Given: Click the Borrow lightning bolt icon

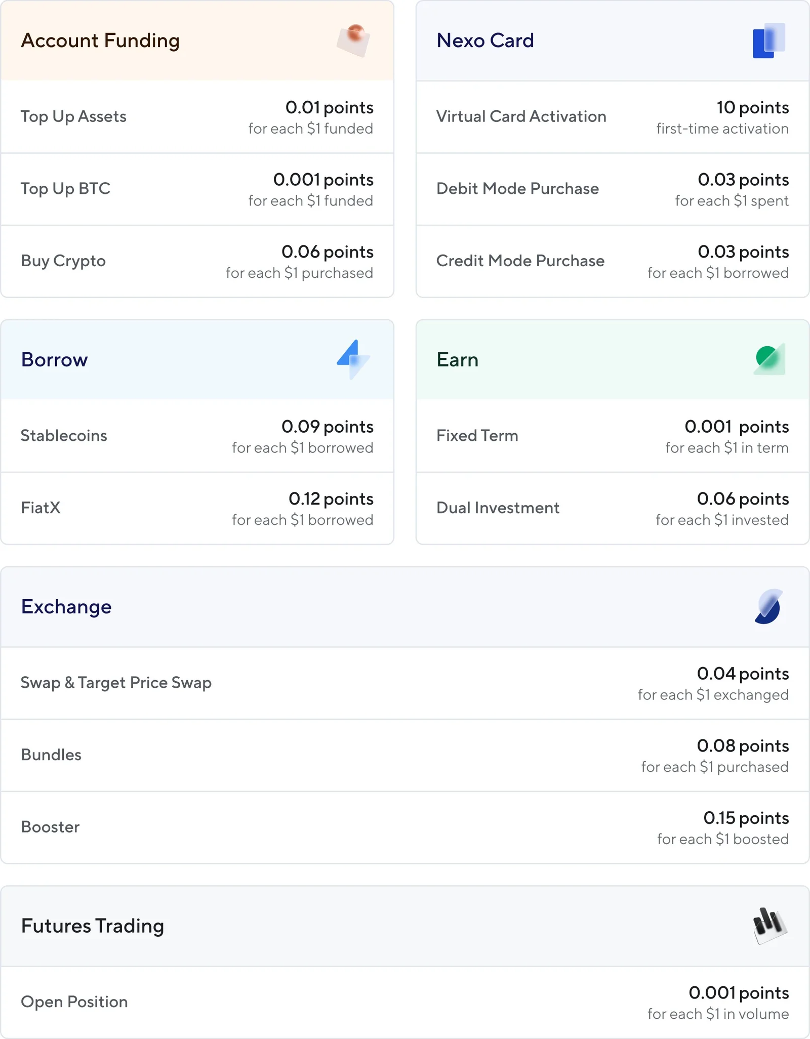Looking at the screenshot, I should pyautogui.click(x=353, y=359).
